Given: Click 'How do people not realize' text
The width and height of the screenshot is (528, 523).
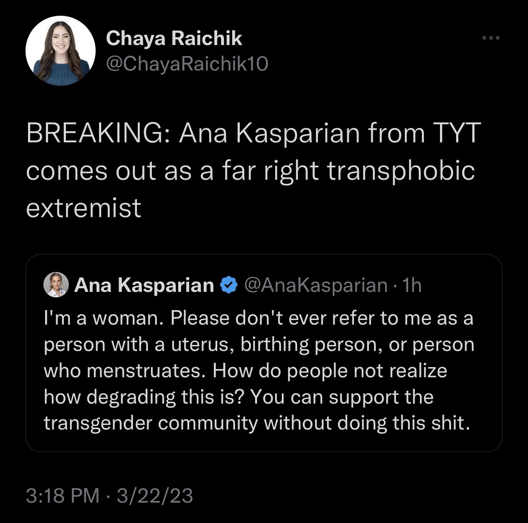Looking at the screenshot, I should tap(330, 370).
